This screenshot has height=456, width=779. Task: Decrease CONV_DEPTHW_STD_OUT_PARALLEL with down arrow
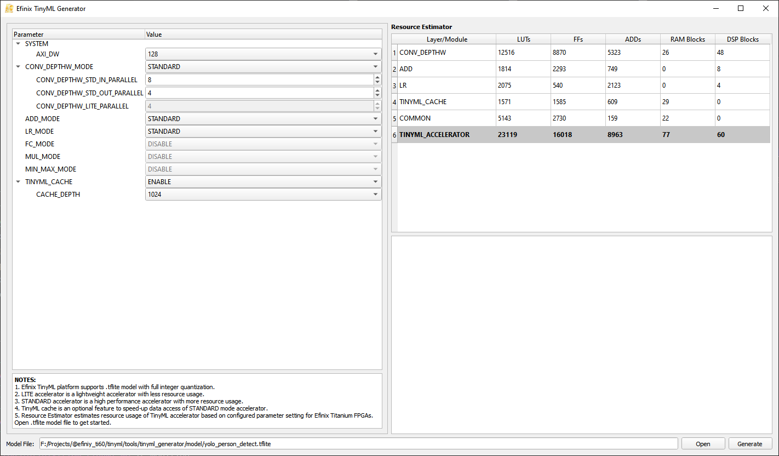click(x=377, y=96)
